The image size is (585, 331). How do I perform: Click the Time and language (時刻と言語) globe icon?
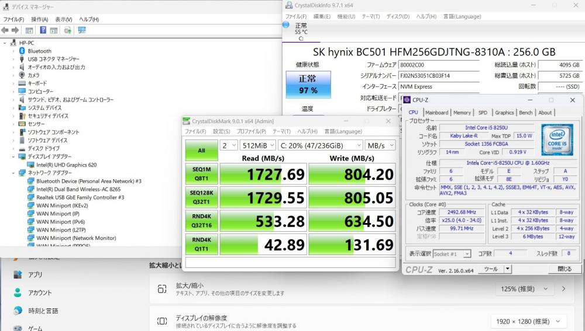[18, 311]
